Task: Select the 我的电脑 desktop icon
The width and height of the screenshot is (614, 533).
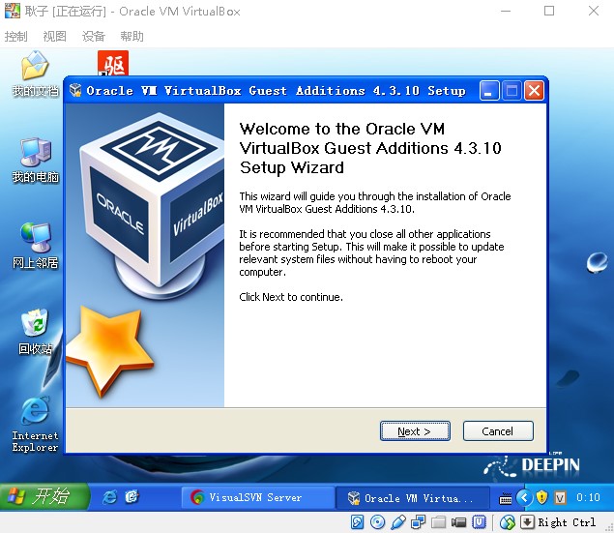Action: point(35,161)
